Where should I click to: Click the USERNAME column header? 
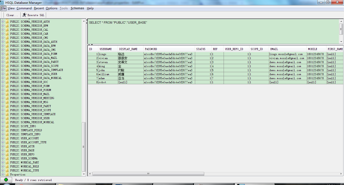pos(108,49)
